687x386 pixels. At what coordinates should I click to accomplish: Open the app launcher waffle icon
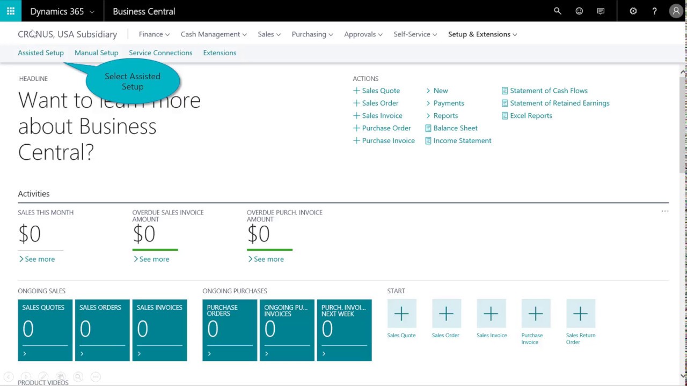coord(11,11)
